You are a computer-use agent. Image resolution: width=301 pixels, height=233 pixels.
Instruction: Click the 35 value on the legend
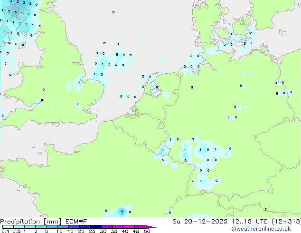pos(114,231)
